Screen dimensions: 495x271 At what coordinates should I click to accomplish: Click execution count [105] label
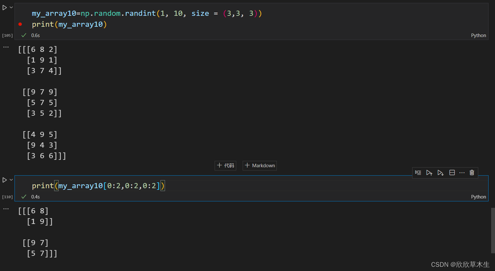[x=7, y=35]
